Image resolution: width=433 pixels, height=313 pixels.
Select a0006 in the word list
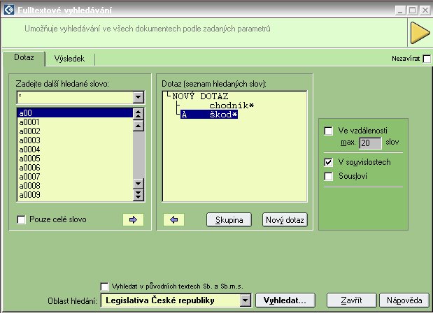(75, 168)
